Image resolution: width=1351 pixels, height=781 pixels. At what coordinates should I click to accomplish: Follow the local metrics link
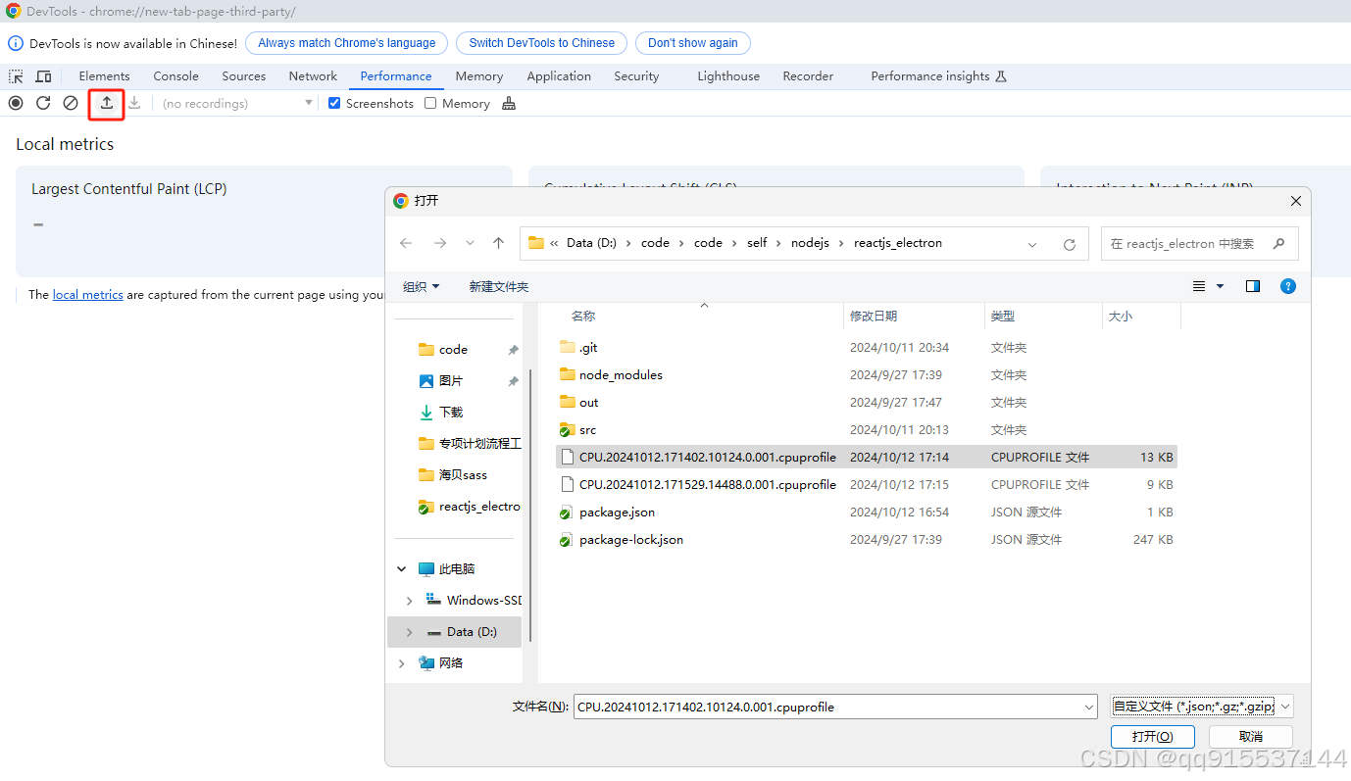pos(87,294)
